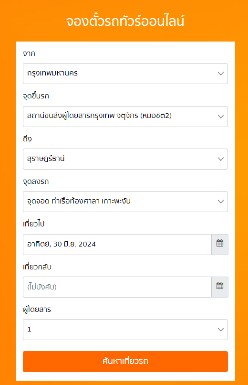Click the chevron arrow on หมอชิต2 pickup field
The height and width of the screenshot is (385, 248).
click(221, 117)
